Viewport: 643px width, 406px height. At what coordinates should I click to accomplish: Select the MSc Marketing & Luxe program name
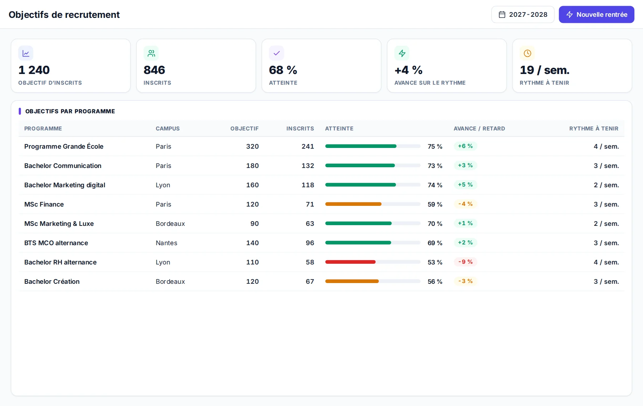pos(59,224)
